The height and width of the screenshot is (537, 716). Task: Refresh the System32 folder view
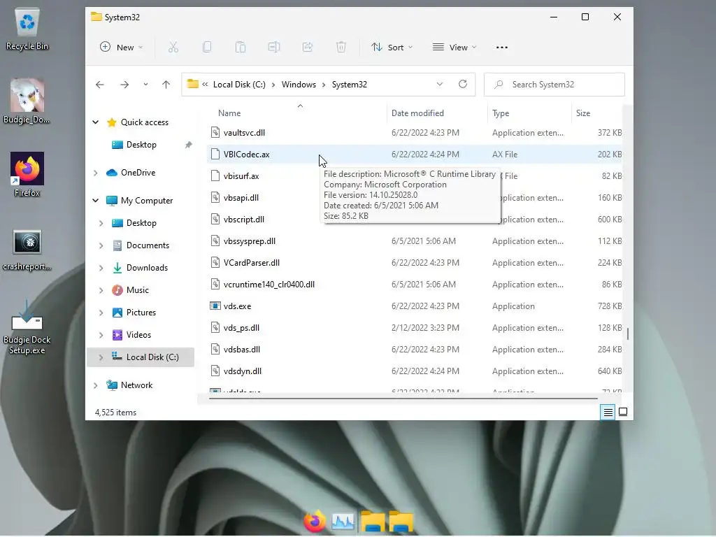pos(463,84)
